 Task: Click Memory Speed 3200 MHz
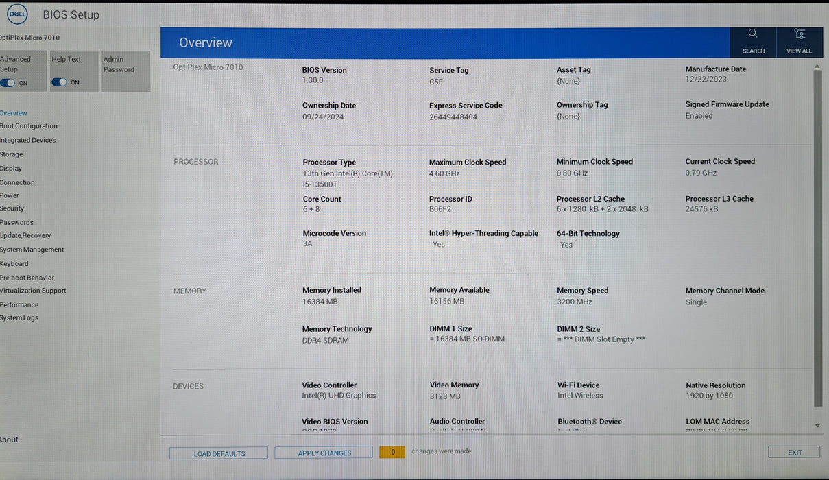(x=575, y=302)
